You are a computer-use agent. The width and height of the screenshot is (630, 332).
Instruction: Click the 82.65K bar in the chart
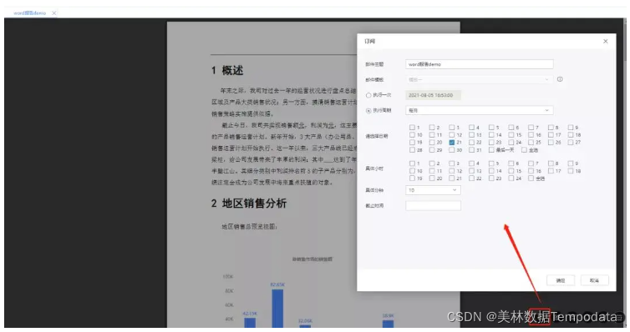coord(277,309)
